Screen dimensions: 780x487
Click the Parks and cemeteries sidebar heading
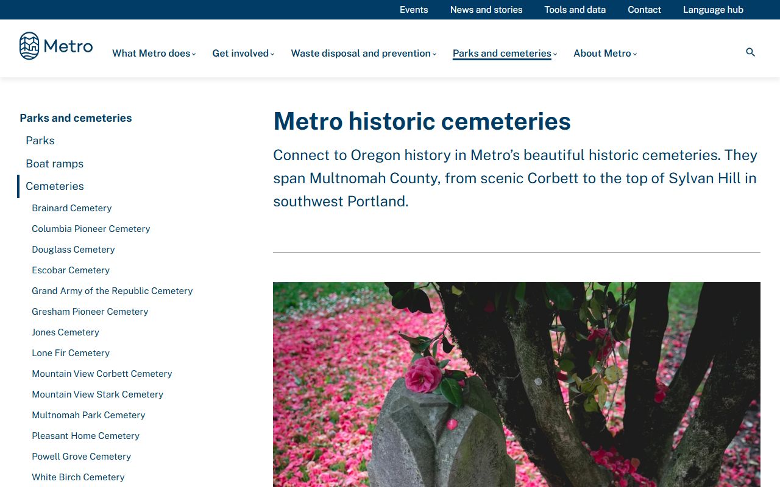(x=76, y=118)
